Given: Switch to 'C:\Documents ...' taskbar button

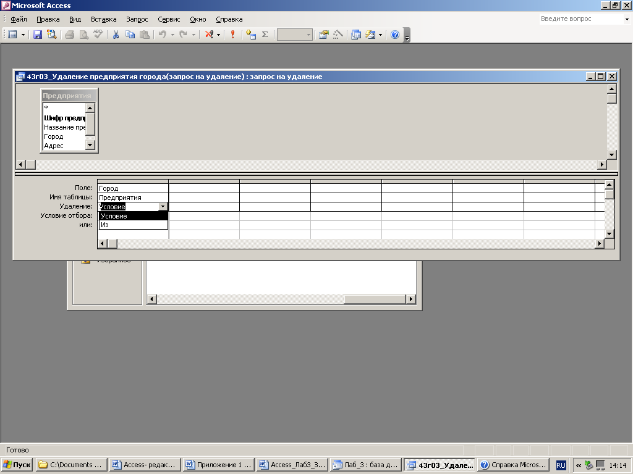Looking at the screenshot, I should 72,465.
